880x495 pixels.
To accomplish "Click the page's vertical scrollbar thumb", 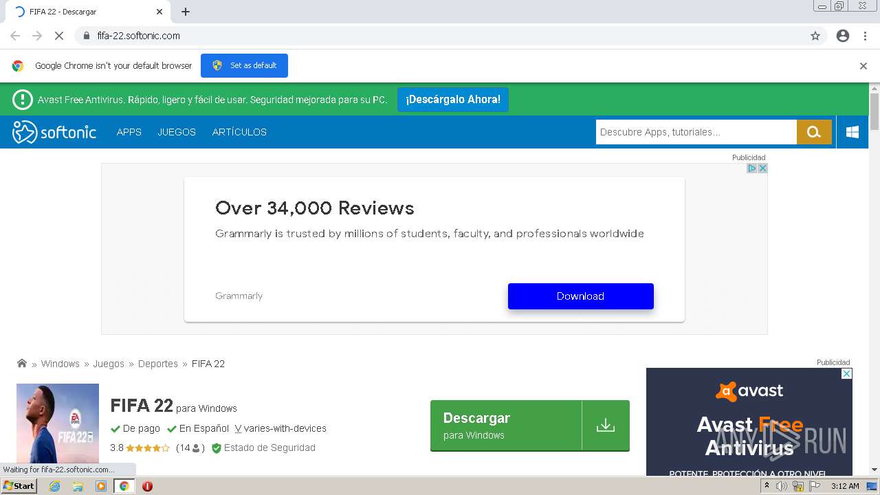I will point(874,111).
